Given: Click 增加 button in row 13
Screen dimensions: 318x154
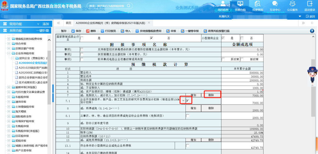Looking at the screenshot, I should click(193, 140).
